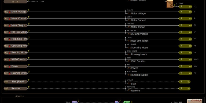Image resolution: width=206 pixels, height=103 pixels.
Task: Open the Running Hours trend block
Action: pos(138,54)
